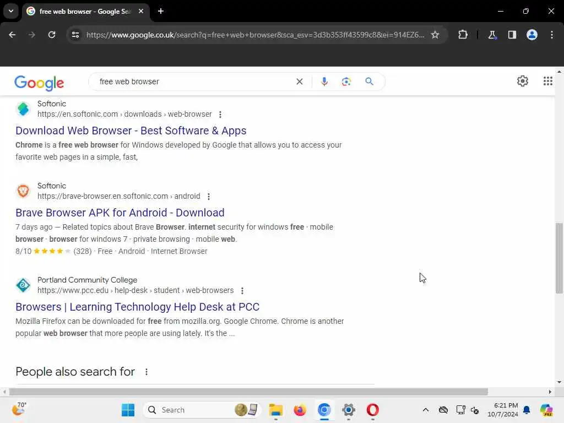Click in the 'free web browser' search field

click(x=194, y=82)
